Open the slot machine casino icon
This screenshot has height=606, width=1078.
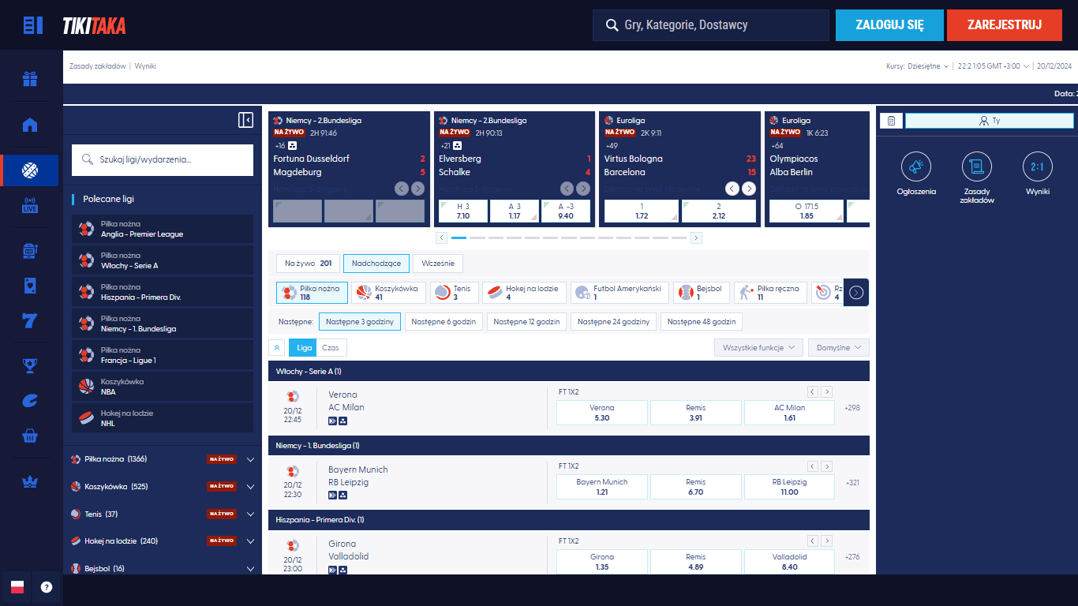pyautogui.click(x=30, y=251)
